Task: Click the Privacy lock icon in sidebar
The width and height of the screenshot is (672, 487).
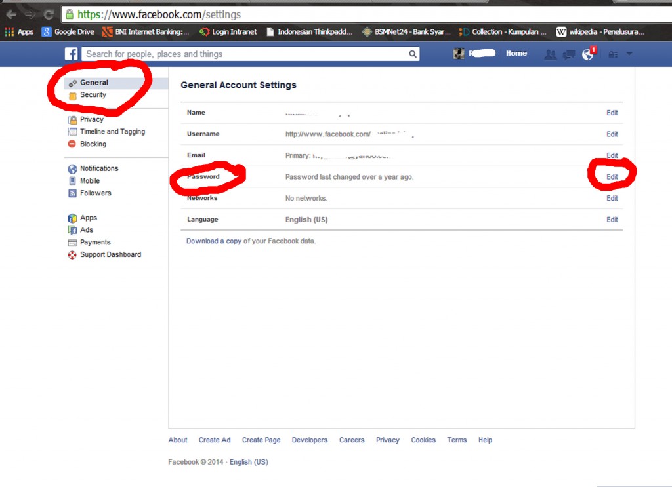Action: point(72,120)
